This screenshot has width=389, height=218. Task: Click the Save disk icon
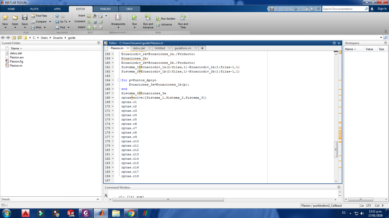[x=25, y=18]
